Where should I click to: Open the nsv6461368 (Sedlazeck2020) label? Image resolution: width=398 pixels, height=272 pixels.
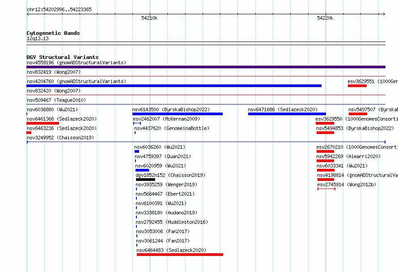[x=62, y=119]
